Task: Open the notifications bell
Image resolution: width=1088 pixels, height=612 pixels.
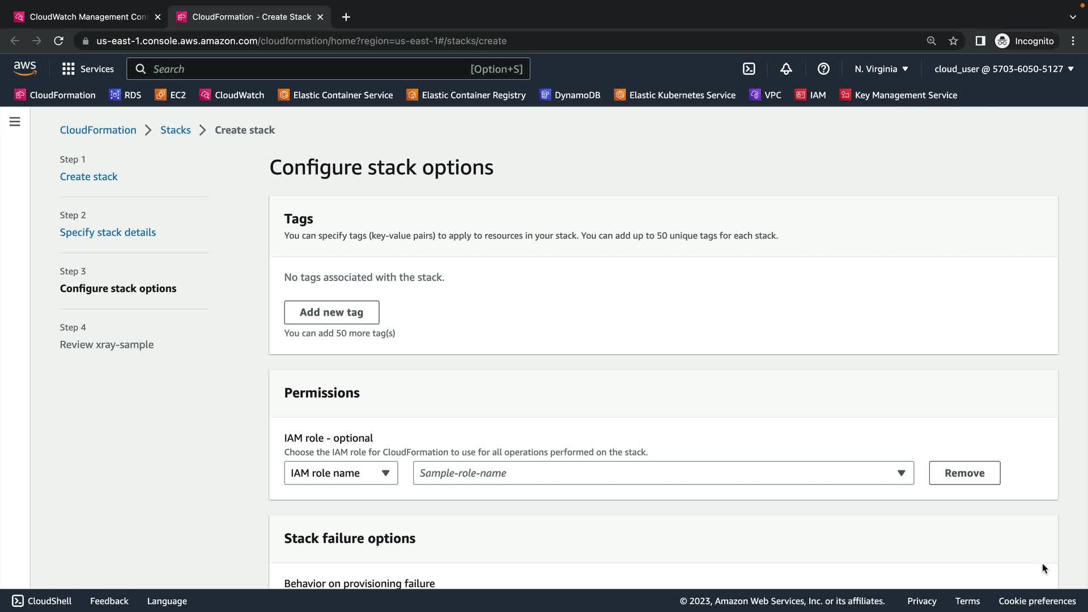Action: (786, 69)
